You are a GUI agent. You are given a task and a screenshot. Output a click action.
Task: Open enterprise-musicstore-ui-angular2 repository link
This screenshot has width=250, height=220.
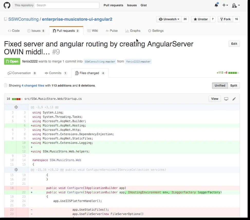[77, 19]
